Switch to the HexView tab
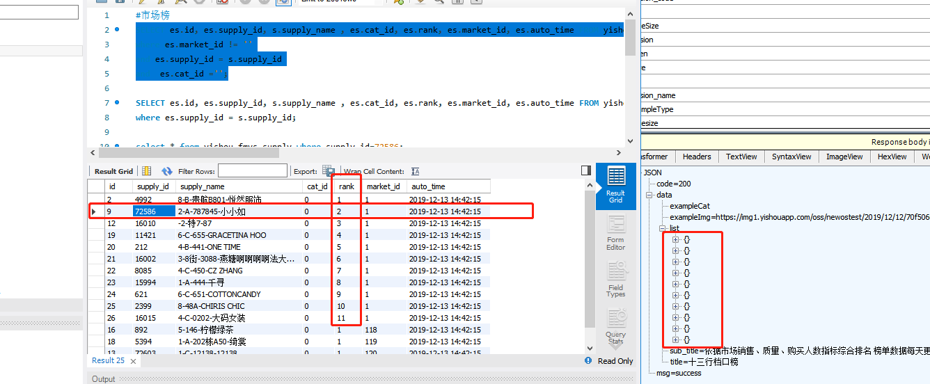The width and height of the screenshot is (930, 384). tap(892, 157)
